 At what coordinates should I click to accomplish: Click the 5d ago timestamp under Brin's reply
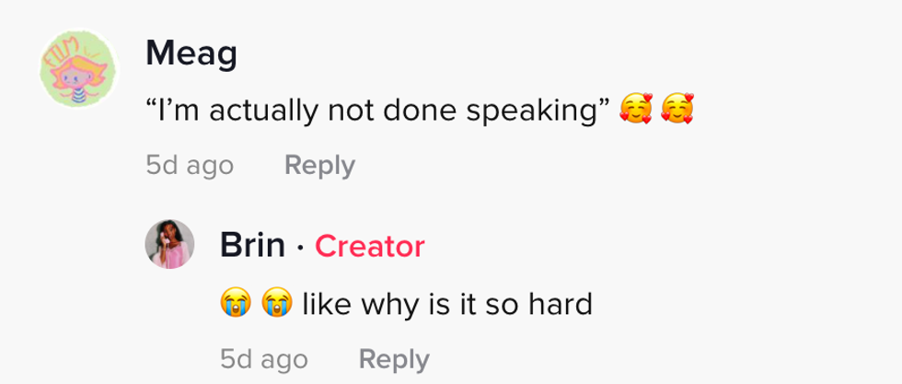pyautogui.click(x=264, y=358)
